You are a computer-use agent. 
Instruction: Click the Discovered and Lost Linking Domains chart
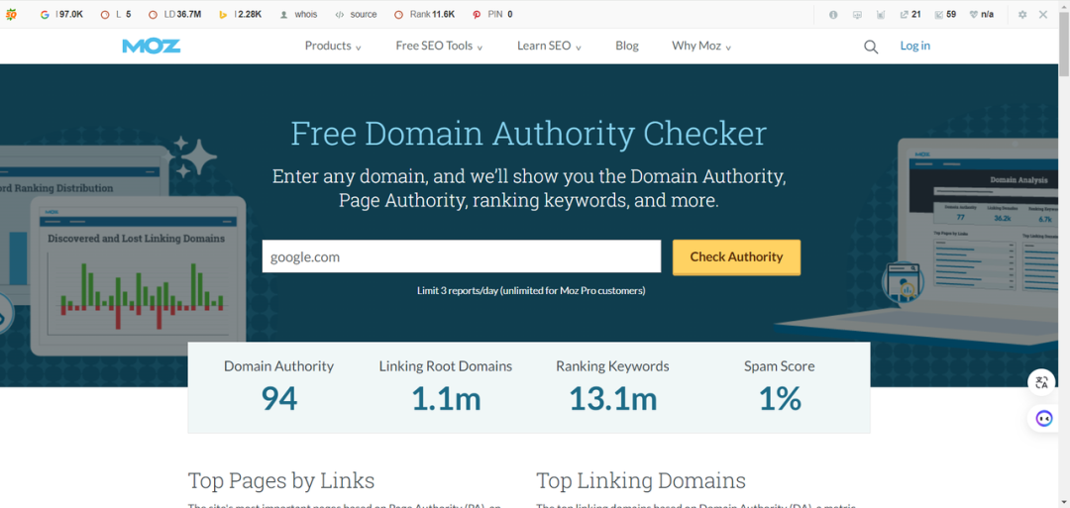[138, 275]
